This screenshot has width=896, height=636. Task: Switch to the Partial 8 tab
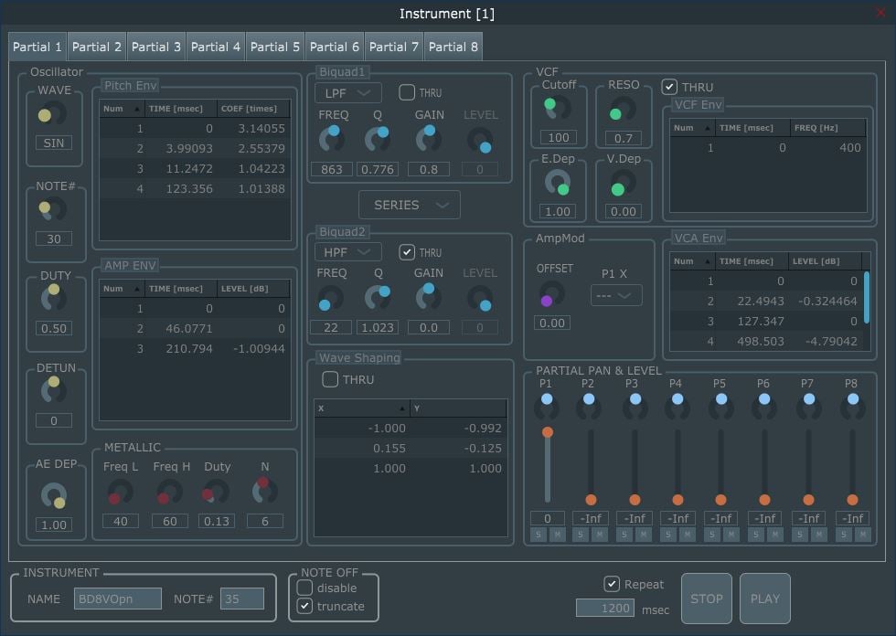[x=453, y=47]
